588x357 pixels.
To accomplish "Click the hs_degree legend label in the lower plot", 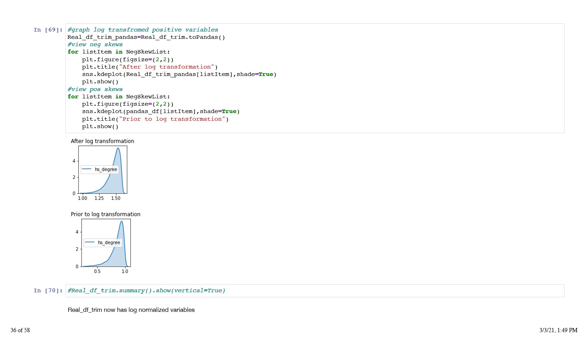I will [109, 243].
